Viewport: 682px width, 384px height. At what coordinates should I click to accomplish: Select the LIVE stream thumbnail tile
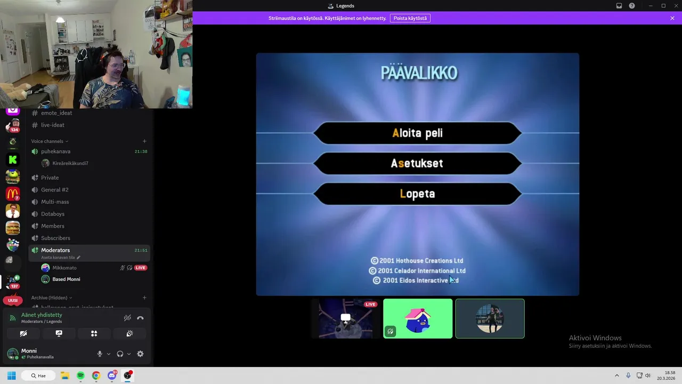[x=346, y=318]
